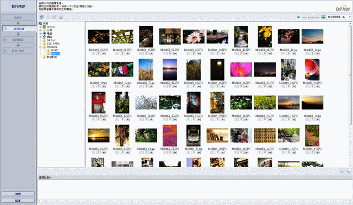Click the thumbnail pane scroll up arrow
The width and height of the screenshot is (353, 205).
[350, 23]
